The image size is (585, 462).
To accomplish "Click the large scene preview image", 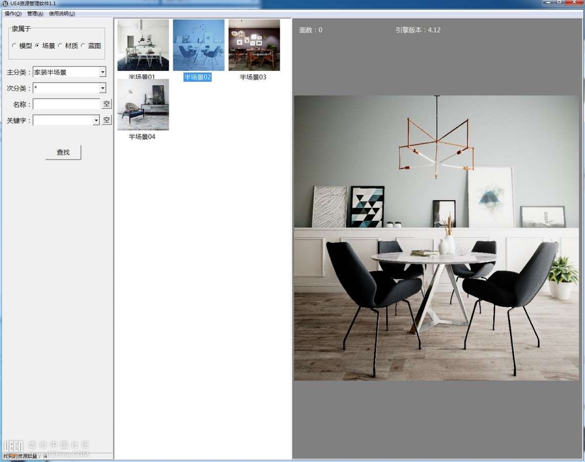I will [436, 238].
